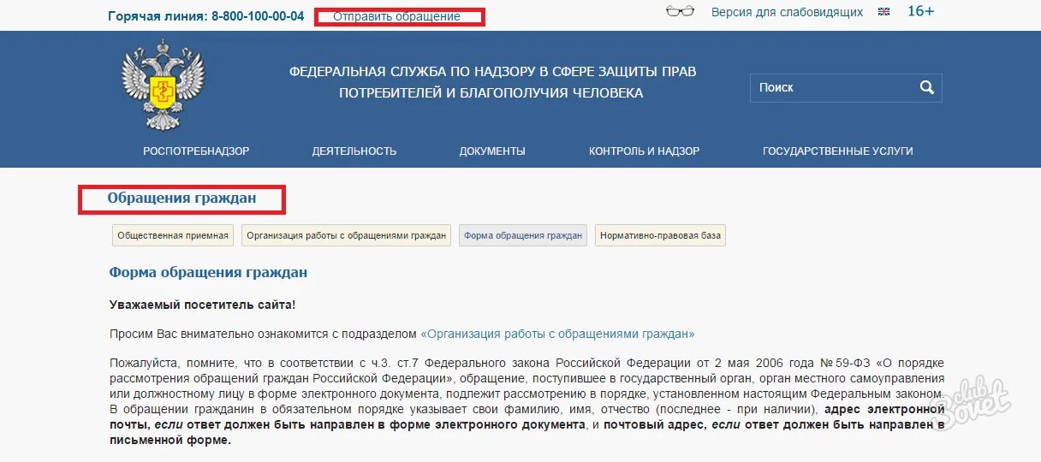
Task: Click the 16+ age rating mark
Action: pyautogui.click(x=920, y=11)
